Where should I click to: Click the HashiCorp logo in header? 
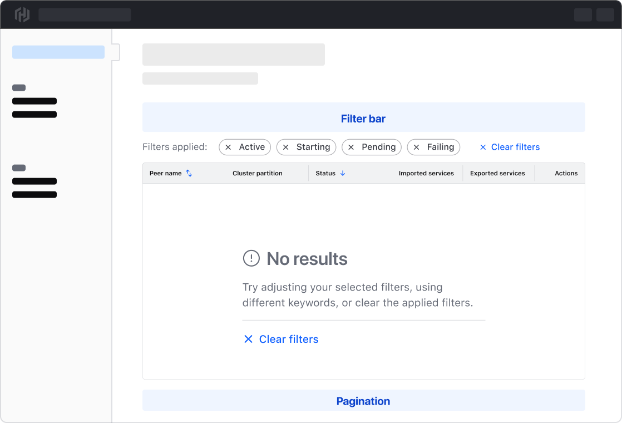point(22,14)
